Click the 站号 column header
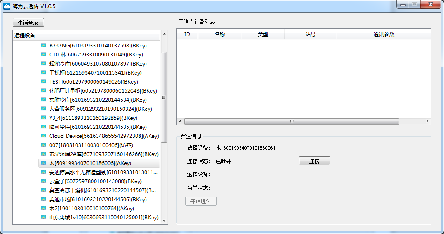 [x=311, y=34]
